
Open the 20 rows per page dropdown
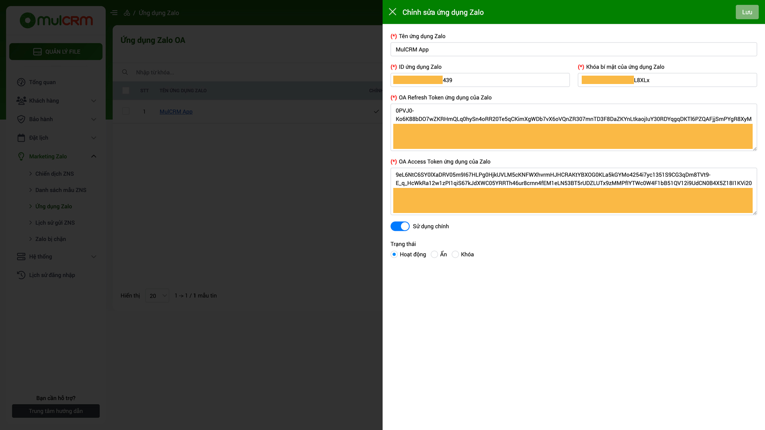(157, 295)
